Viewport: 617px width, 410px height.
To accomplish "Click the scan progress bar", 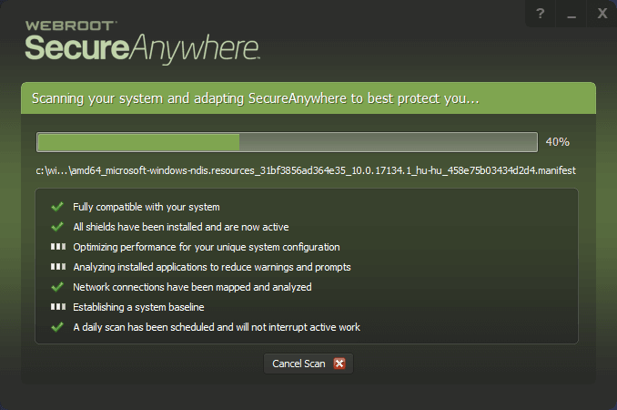I will click(287, 142).
